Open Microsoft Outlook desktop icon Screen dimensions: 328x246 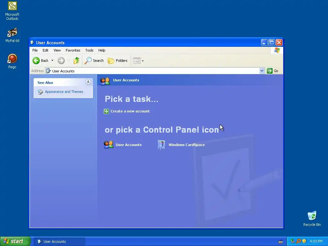click(x=12, y=11)
